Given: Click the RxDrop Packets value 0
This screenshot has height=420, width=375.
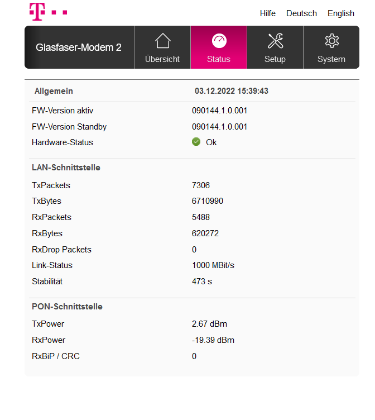Looking at the screenshot, I should [194, 250].
